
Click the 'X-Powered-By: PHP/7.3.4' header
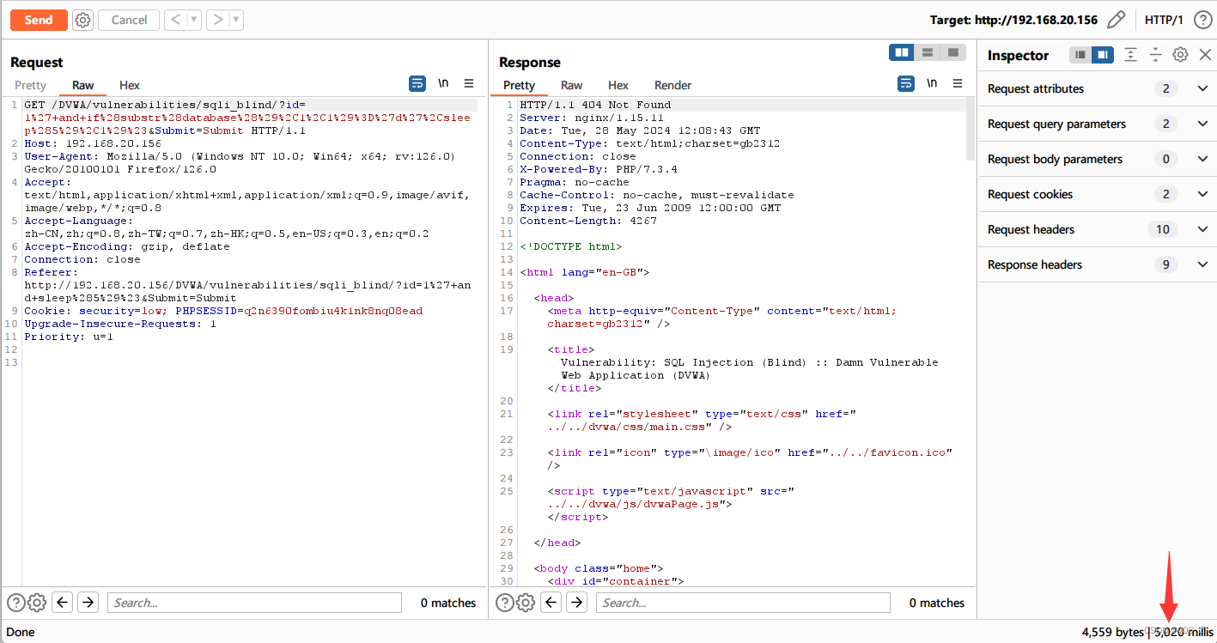tap(599, 169)
